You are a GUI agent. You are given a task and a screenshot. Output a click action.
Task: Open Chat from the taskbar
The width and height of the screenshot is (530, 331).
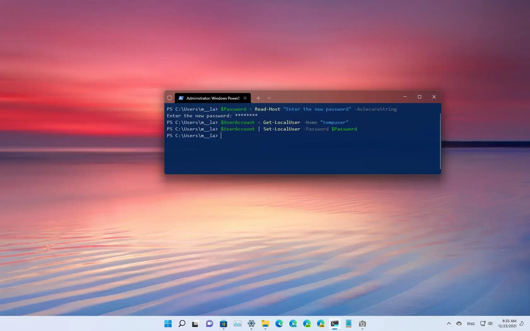pos(209,324)
